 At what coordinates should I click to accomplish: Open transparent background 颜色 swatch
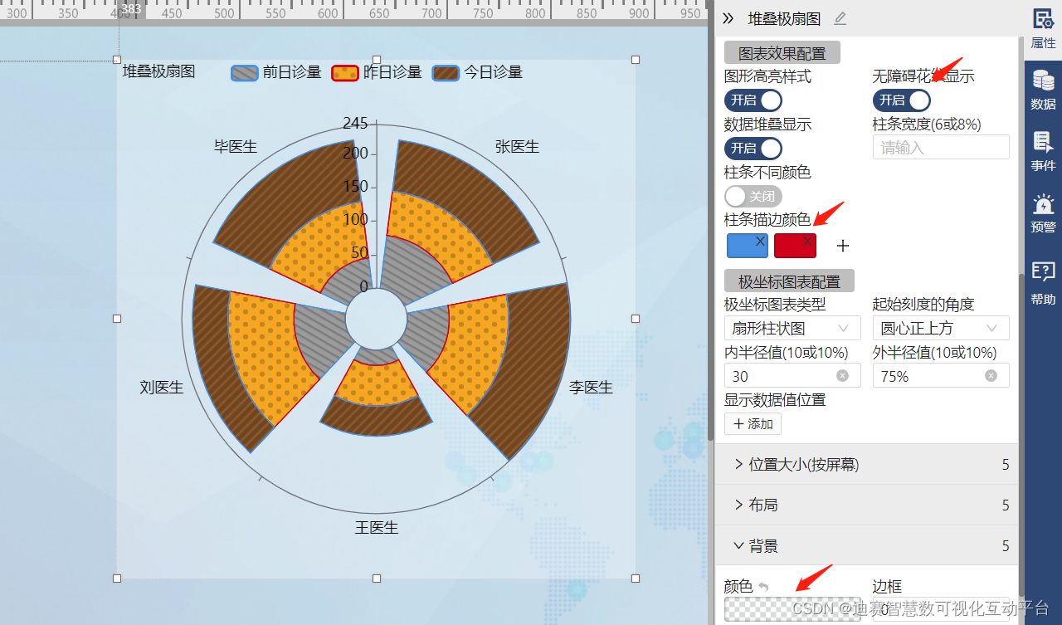tap(792, 609)
